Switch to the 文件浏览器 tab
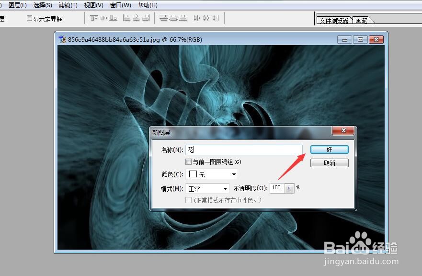 (x=334, y=20)
